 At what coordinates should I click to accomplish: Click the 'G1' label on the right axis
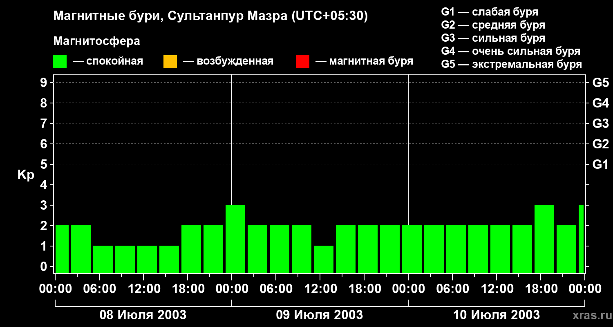point(600,164)
